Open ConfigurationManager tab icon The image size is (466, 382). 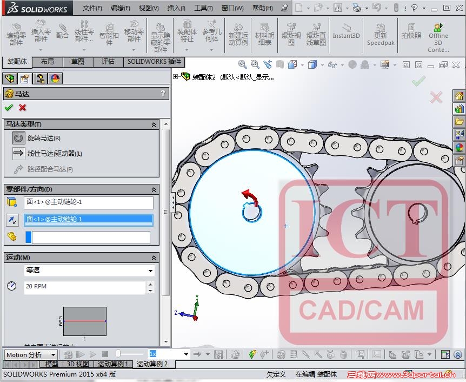40,78
